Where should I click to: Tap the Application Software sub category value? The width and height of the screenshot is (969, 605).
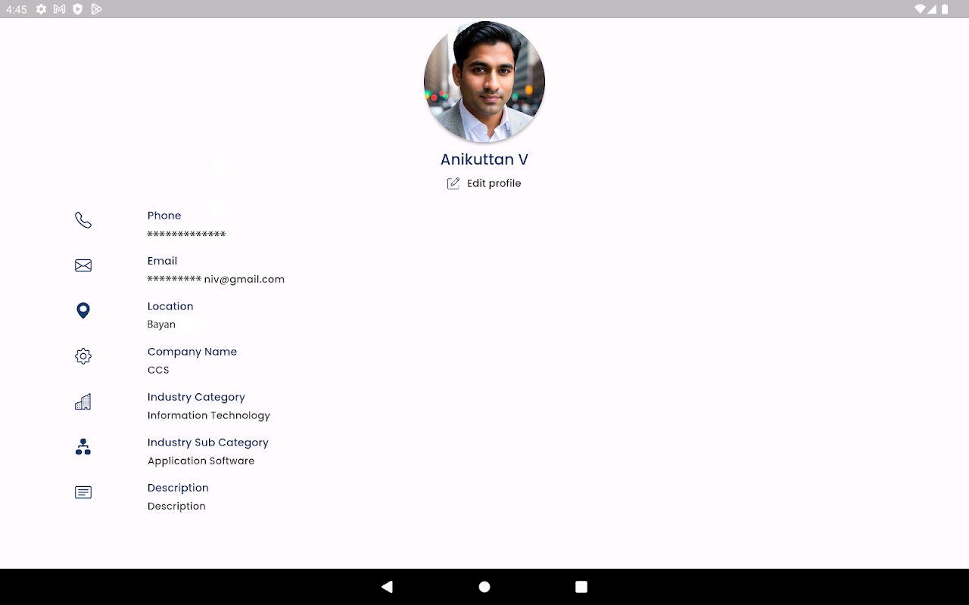201,461
